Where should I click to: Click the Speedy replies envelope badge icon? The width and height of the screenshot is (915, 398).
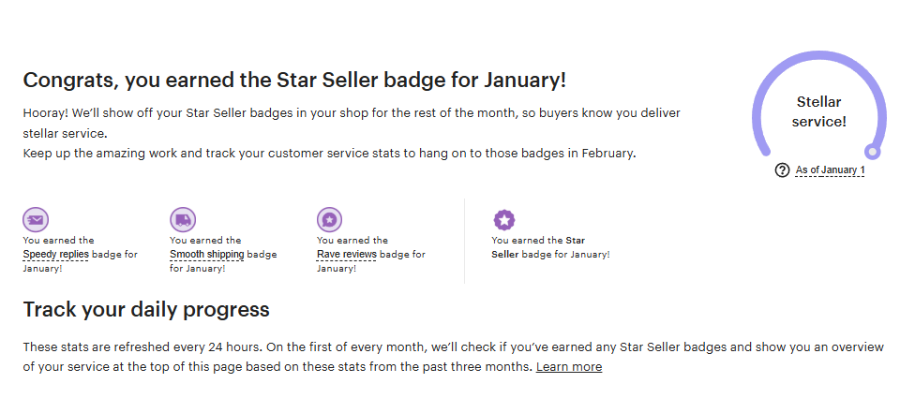36,220
